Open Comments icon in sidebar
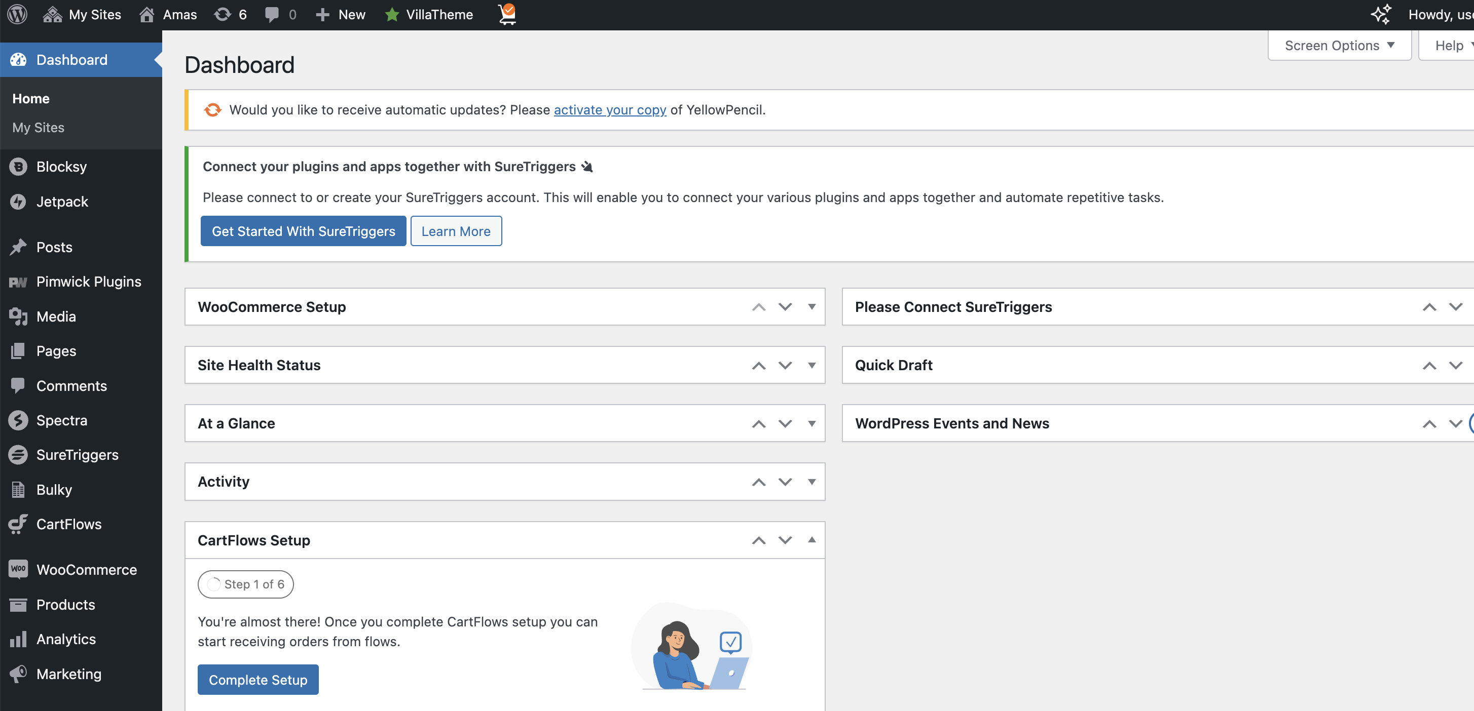 click(x=18, y=385)
